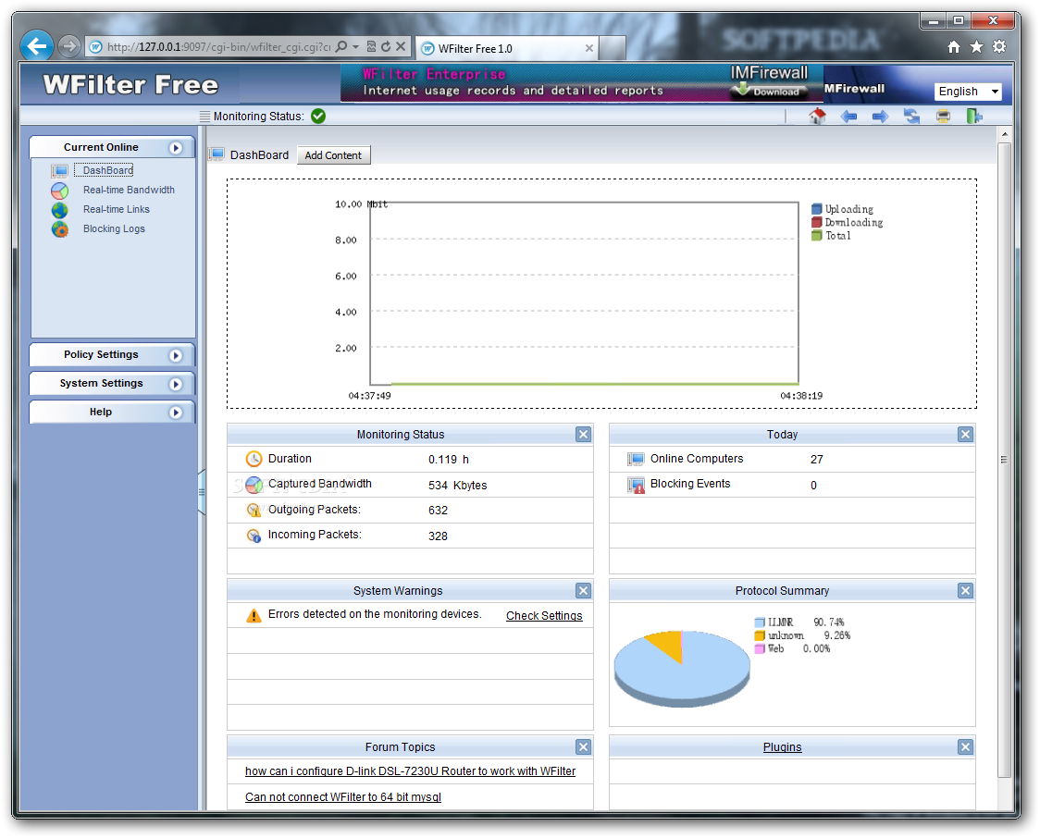Viewport: 1040px width, 838px height.
Task: Click browser address bar refresh icon
Action: coord(386,46)
